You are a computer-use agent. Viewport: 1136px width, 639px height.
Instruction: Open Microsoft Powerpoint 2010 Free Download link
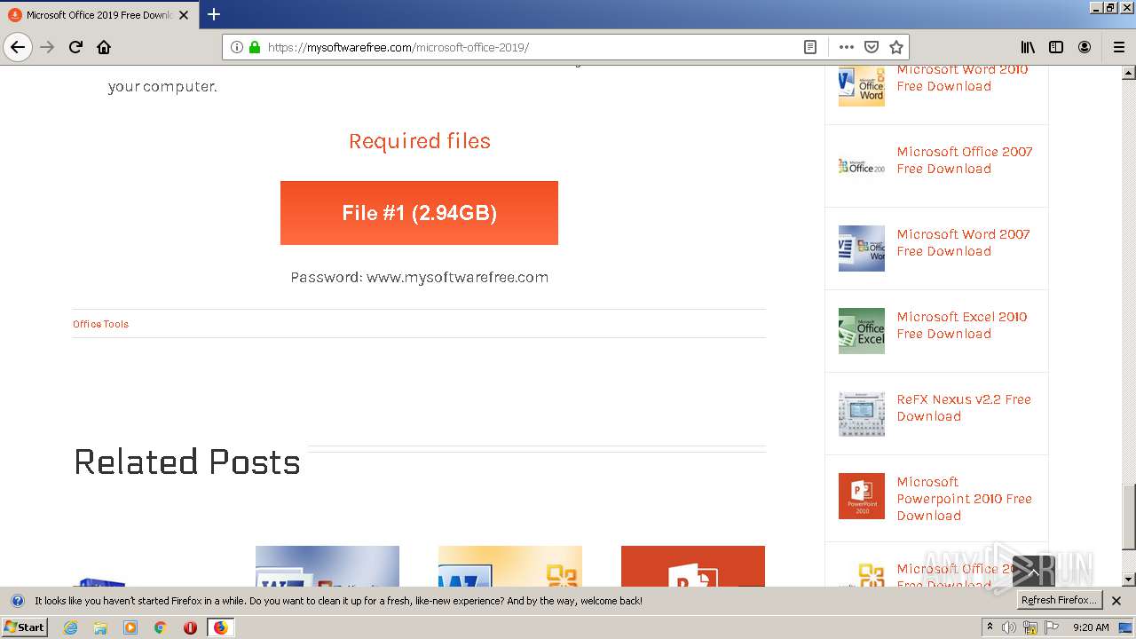pyautogui.click(x=964, y=499)
